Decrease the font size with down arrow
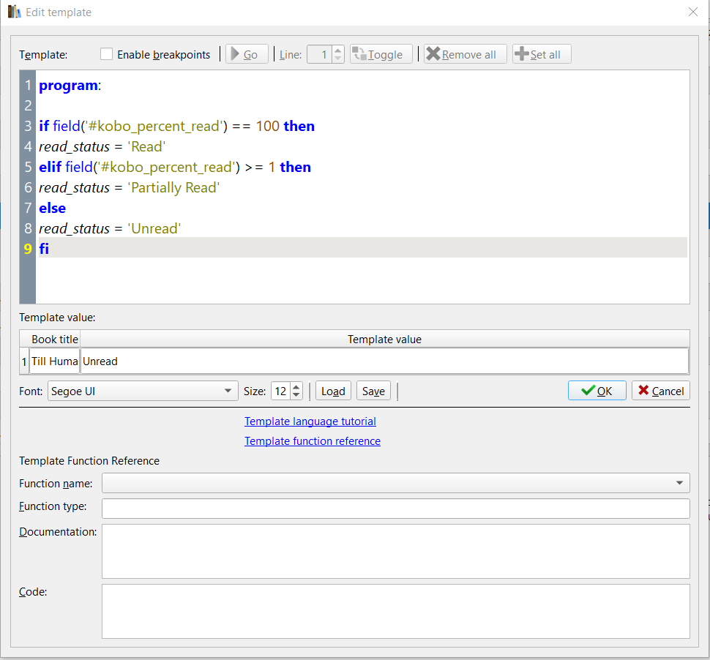 [296, 395]
